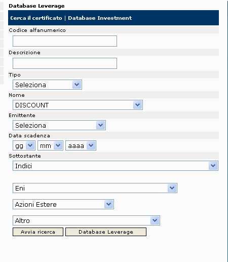Open the Cerca il certificato link
Screen dimensions: 228x262
coord(36,18)
